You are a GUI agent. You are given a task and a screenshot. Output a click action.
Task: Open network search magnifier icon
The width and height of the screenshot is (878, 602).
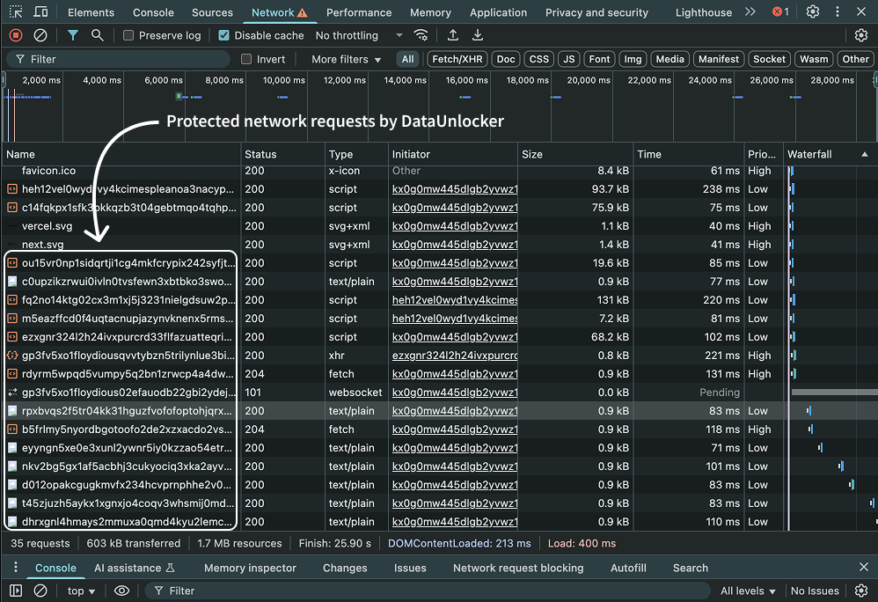pos(97,35)
